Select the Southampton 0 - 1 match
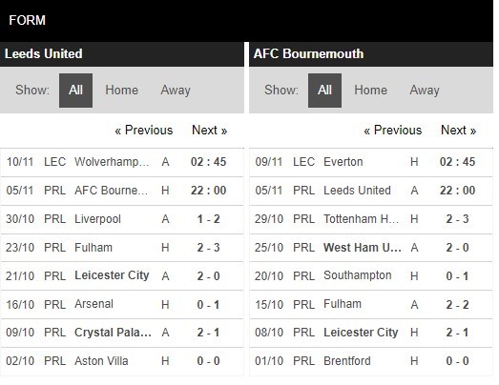The image size is (499, 385). (x=371, y=276)
